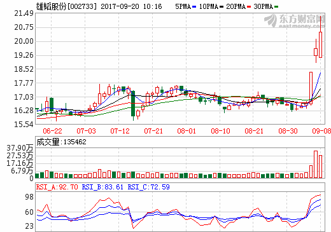Click the 10PMA legend label
The width and height of the screenshot is (331, 232).
click(209, 6)
